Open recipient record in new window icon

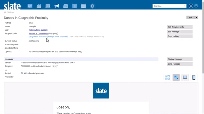point(56,66)
